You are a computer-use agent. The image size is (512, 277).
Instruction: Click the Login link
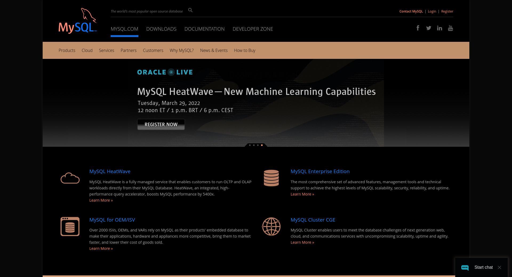tap(432, 11)
